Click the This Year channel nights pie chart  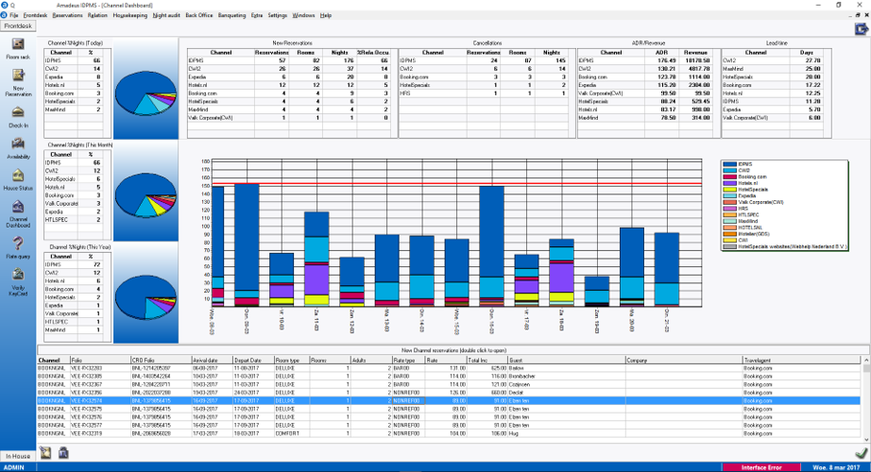pyautogui.click(x=145, y=297)
